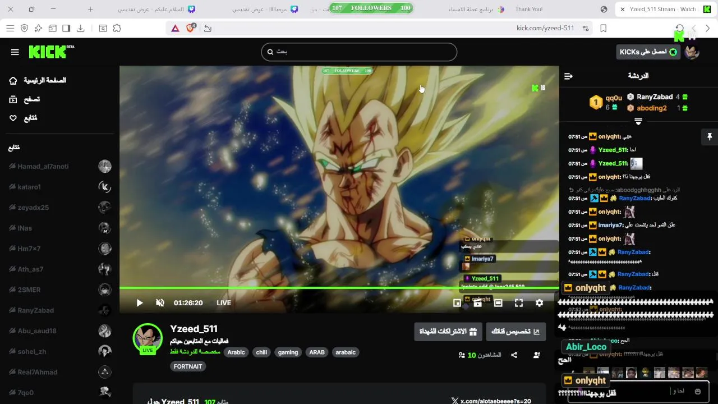Toggle the browser sidebar panel
718x404 pixels.
tap(66, 28)
